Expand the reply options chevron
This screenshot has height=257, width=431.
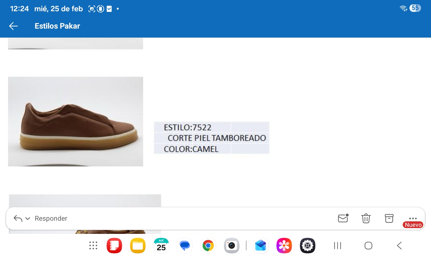28,219
